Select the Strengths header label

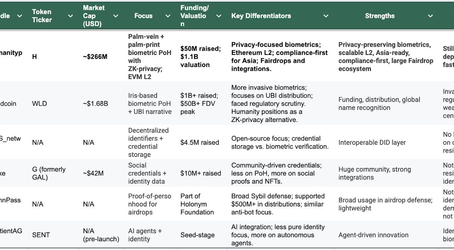[379, 16]
